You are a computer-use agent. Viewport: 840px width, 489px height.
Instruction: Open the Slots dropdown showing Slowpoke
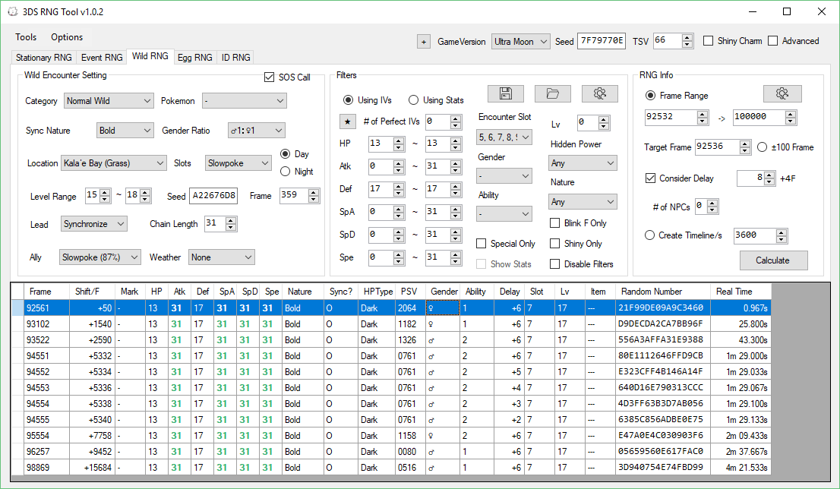tap(238, 163)
